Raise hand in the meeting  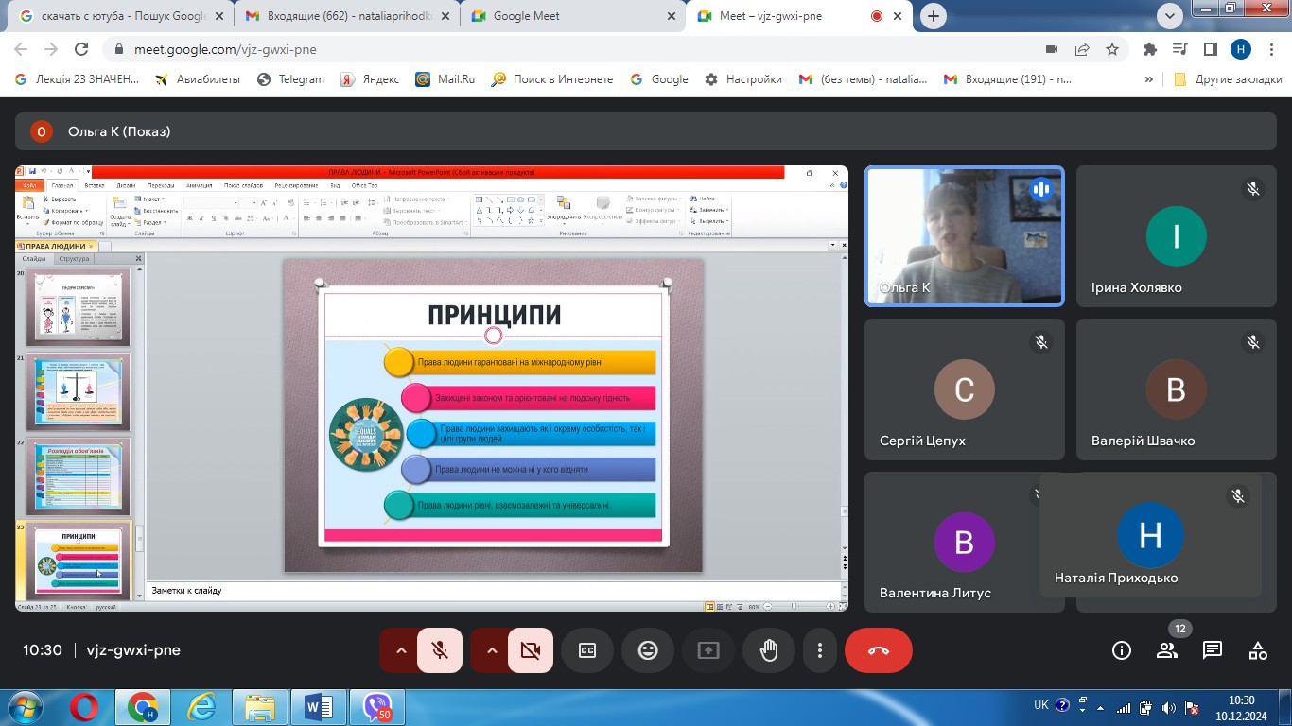click(769, 650)
